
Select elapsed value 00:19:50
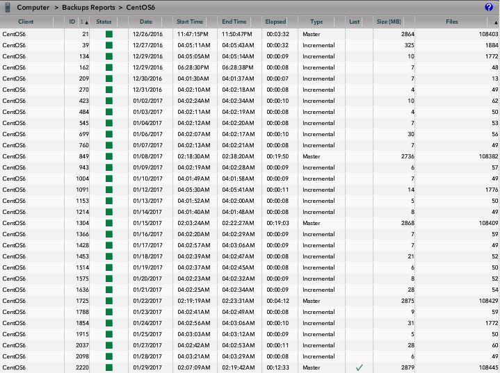point(277,156)
